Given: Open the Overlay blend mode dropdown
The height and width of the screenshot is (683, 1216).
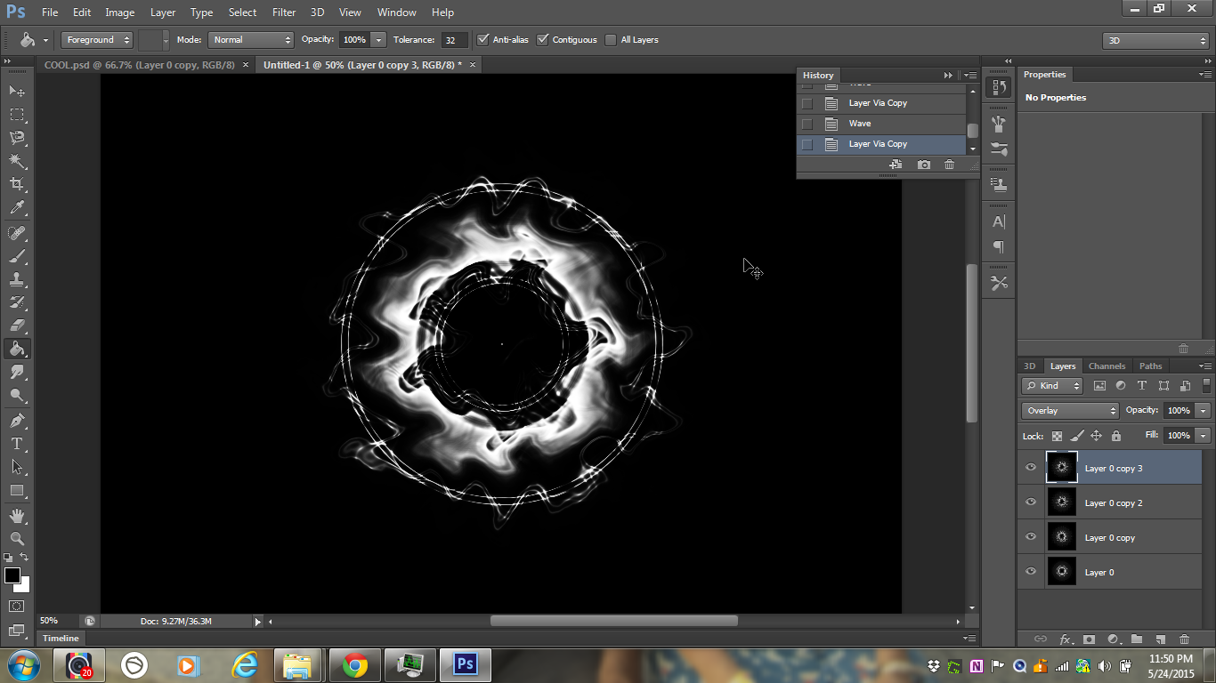Looking at the screenshot, I should tap(1070, 410).
